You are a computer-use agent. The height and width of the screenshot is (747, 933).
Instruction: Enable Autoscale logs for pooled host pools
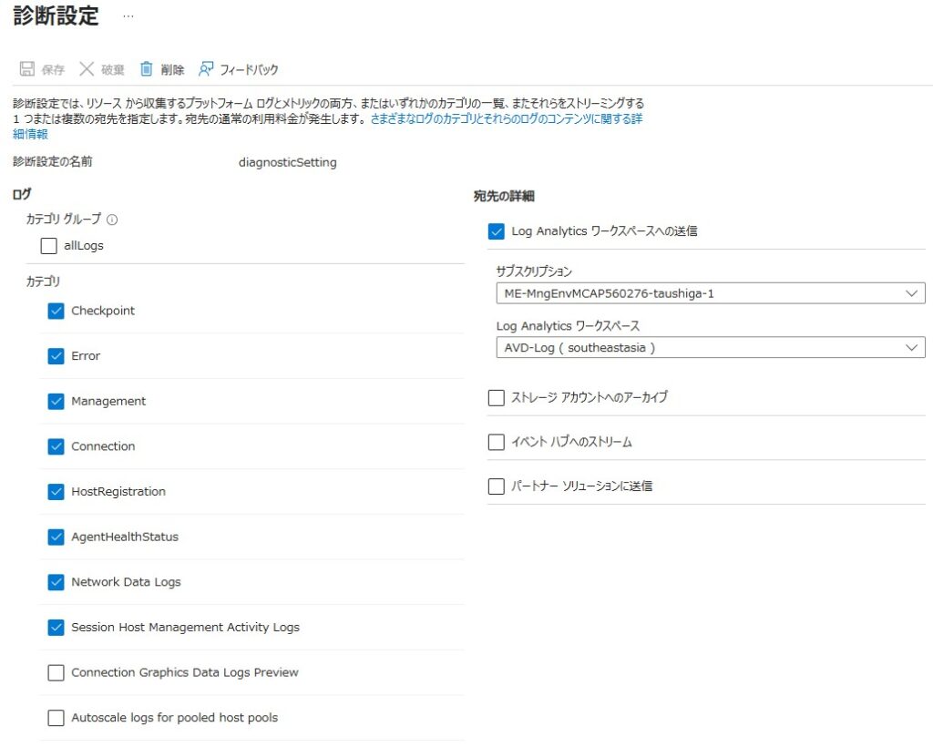[56, 718]
